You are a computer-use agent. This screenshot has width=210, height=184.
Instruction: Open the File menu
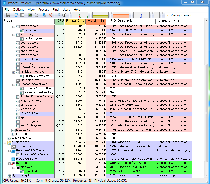click(7, 10)
